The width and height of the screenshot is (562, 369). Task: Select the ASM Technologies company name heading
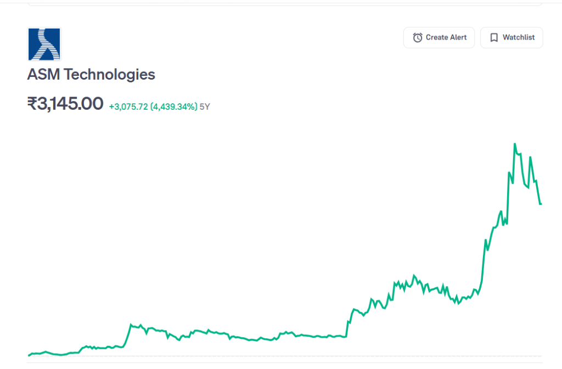click(91, 75)
